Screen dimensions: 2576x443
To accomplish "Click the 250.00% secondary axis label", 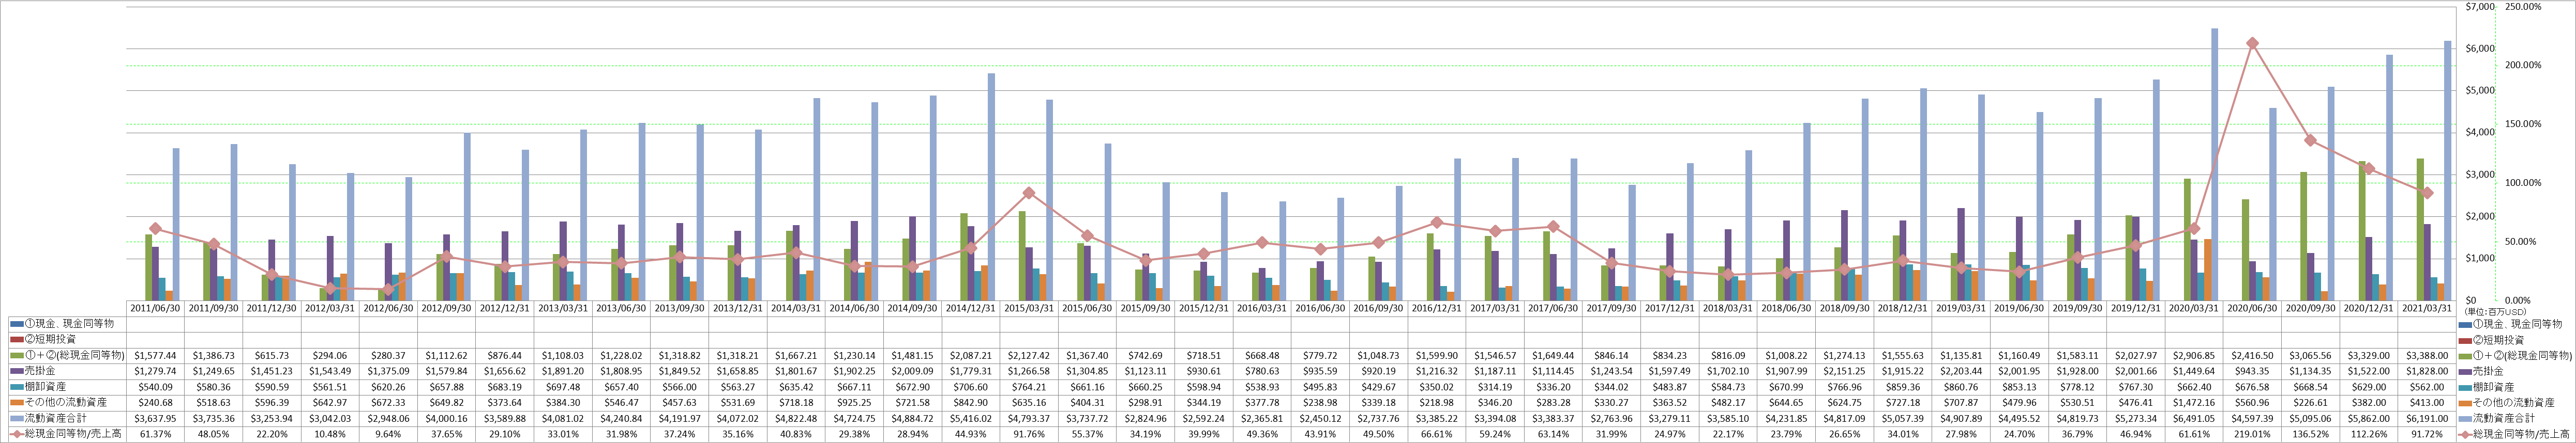I will [2522, 7].
